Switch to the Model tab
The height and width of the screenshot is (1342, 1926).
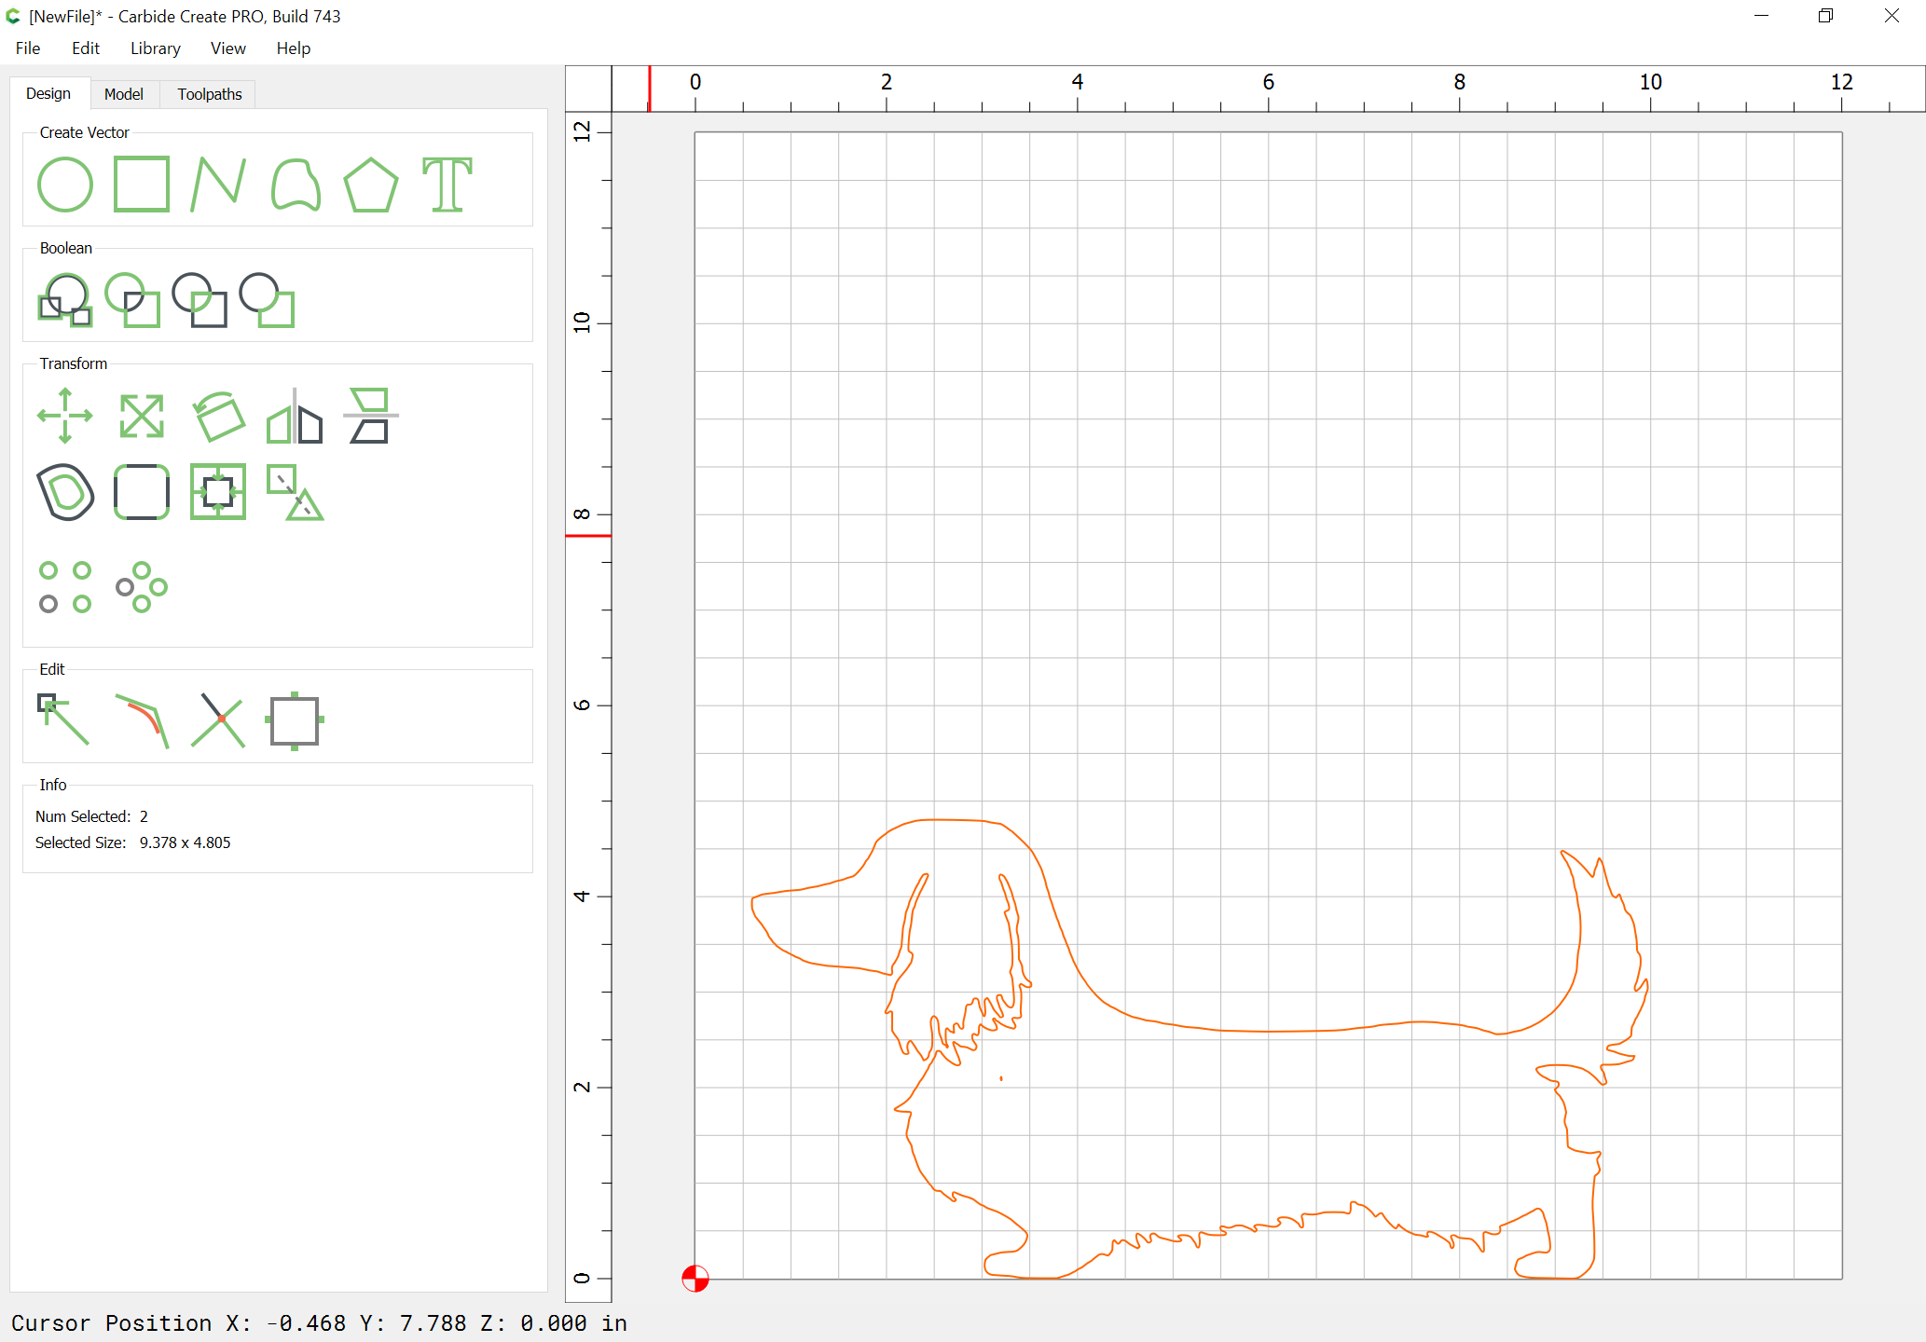(123, 94)
